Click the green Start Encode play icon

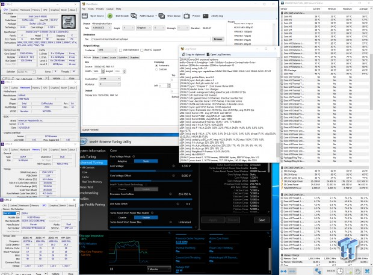[x=110, y=16]
